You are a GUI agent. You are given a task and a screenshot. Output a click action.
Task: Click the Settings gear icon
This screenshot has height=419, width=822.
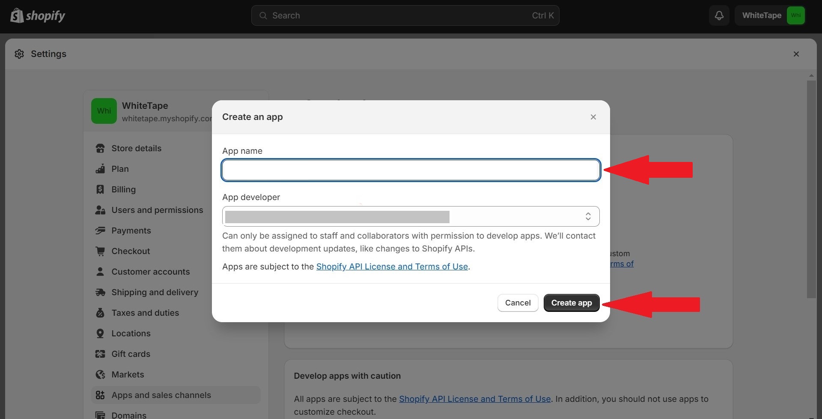(x=19, y=54)
